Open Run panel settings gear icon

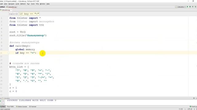pos(194,98)
